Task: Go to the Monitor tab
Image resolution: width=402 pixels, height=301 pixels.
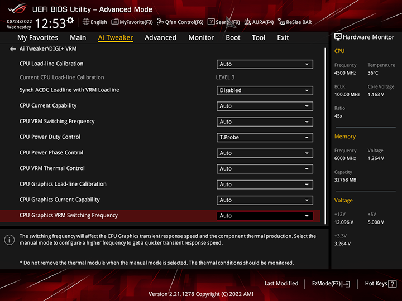Action: [x=201, y=37]
